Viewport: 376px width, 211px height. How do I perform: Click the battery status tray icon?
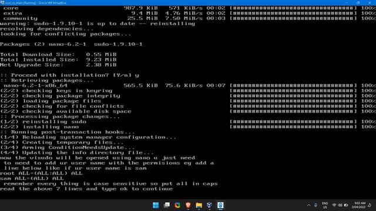pyautogui.click(x=346, y=205)
